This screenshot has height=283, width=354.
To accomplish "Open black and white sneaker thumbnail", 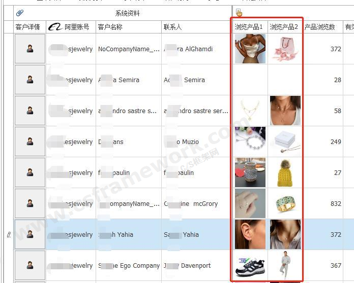I will tap(250, 265).
